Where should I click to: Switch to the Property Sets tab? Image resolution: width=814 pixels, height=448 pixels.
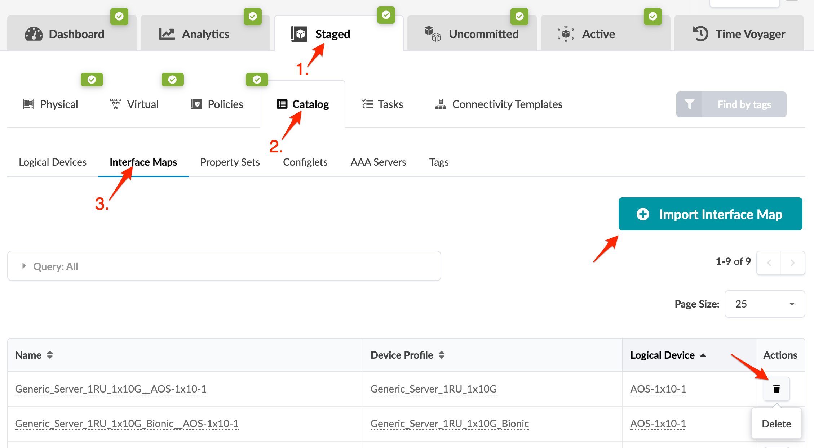pyautogui.click(x=230, y=162)
